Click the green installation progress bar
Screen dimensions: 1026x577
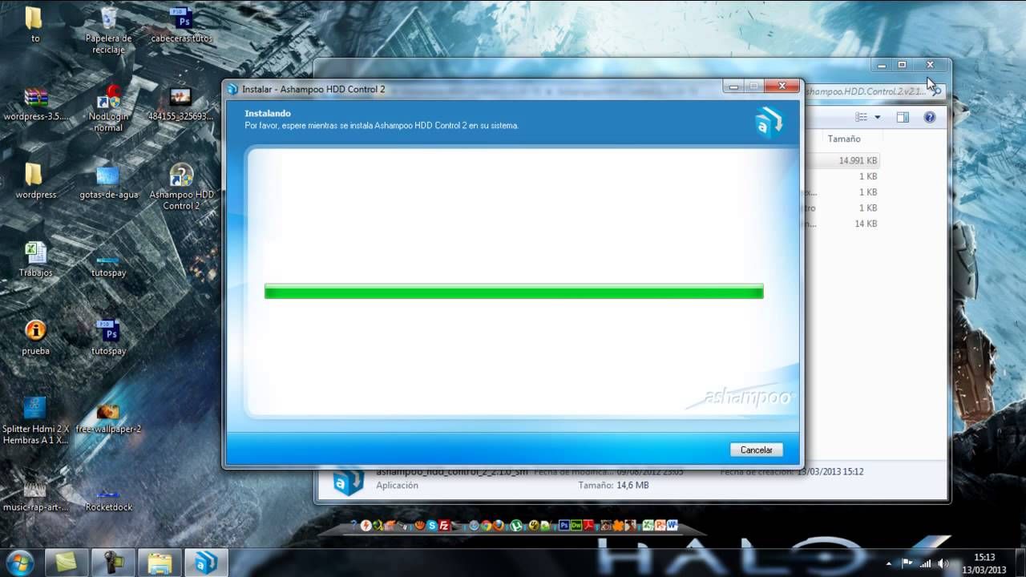[x=514, y=292]
